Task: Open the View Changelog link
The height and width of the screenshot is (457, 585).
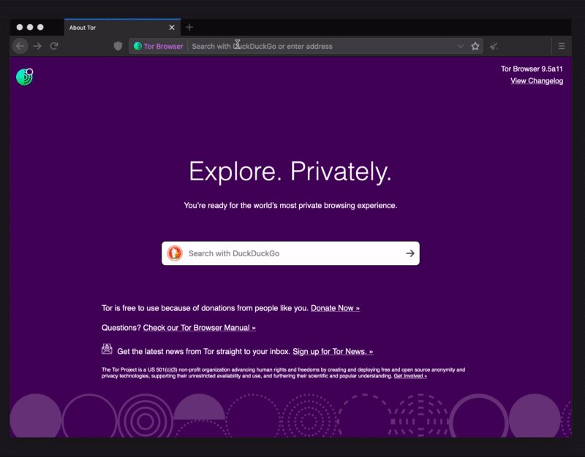Action: click(537, 81)
